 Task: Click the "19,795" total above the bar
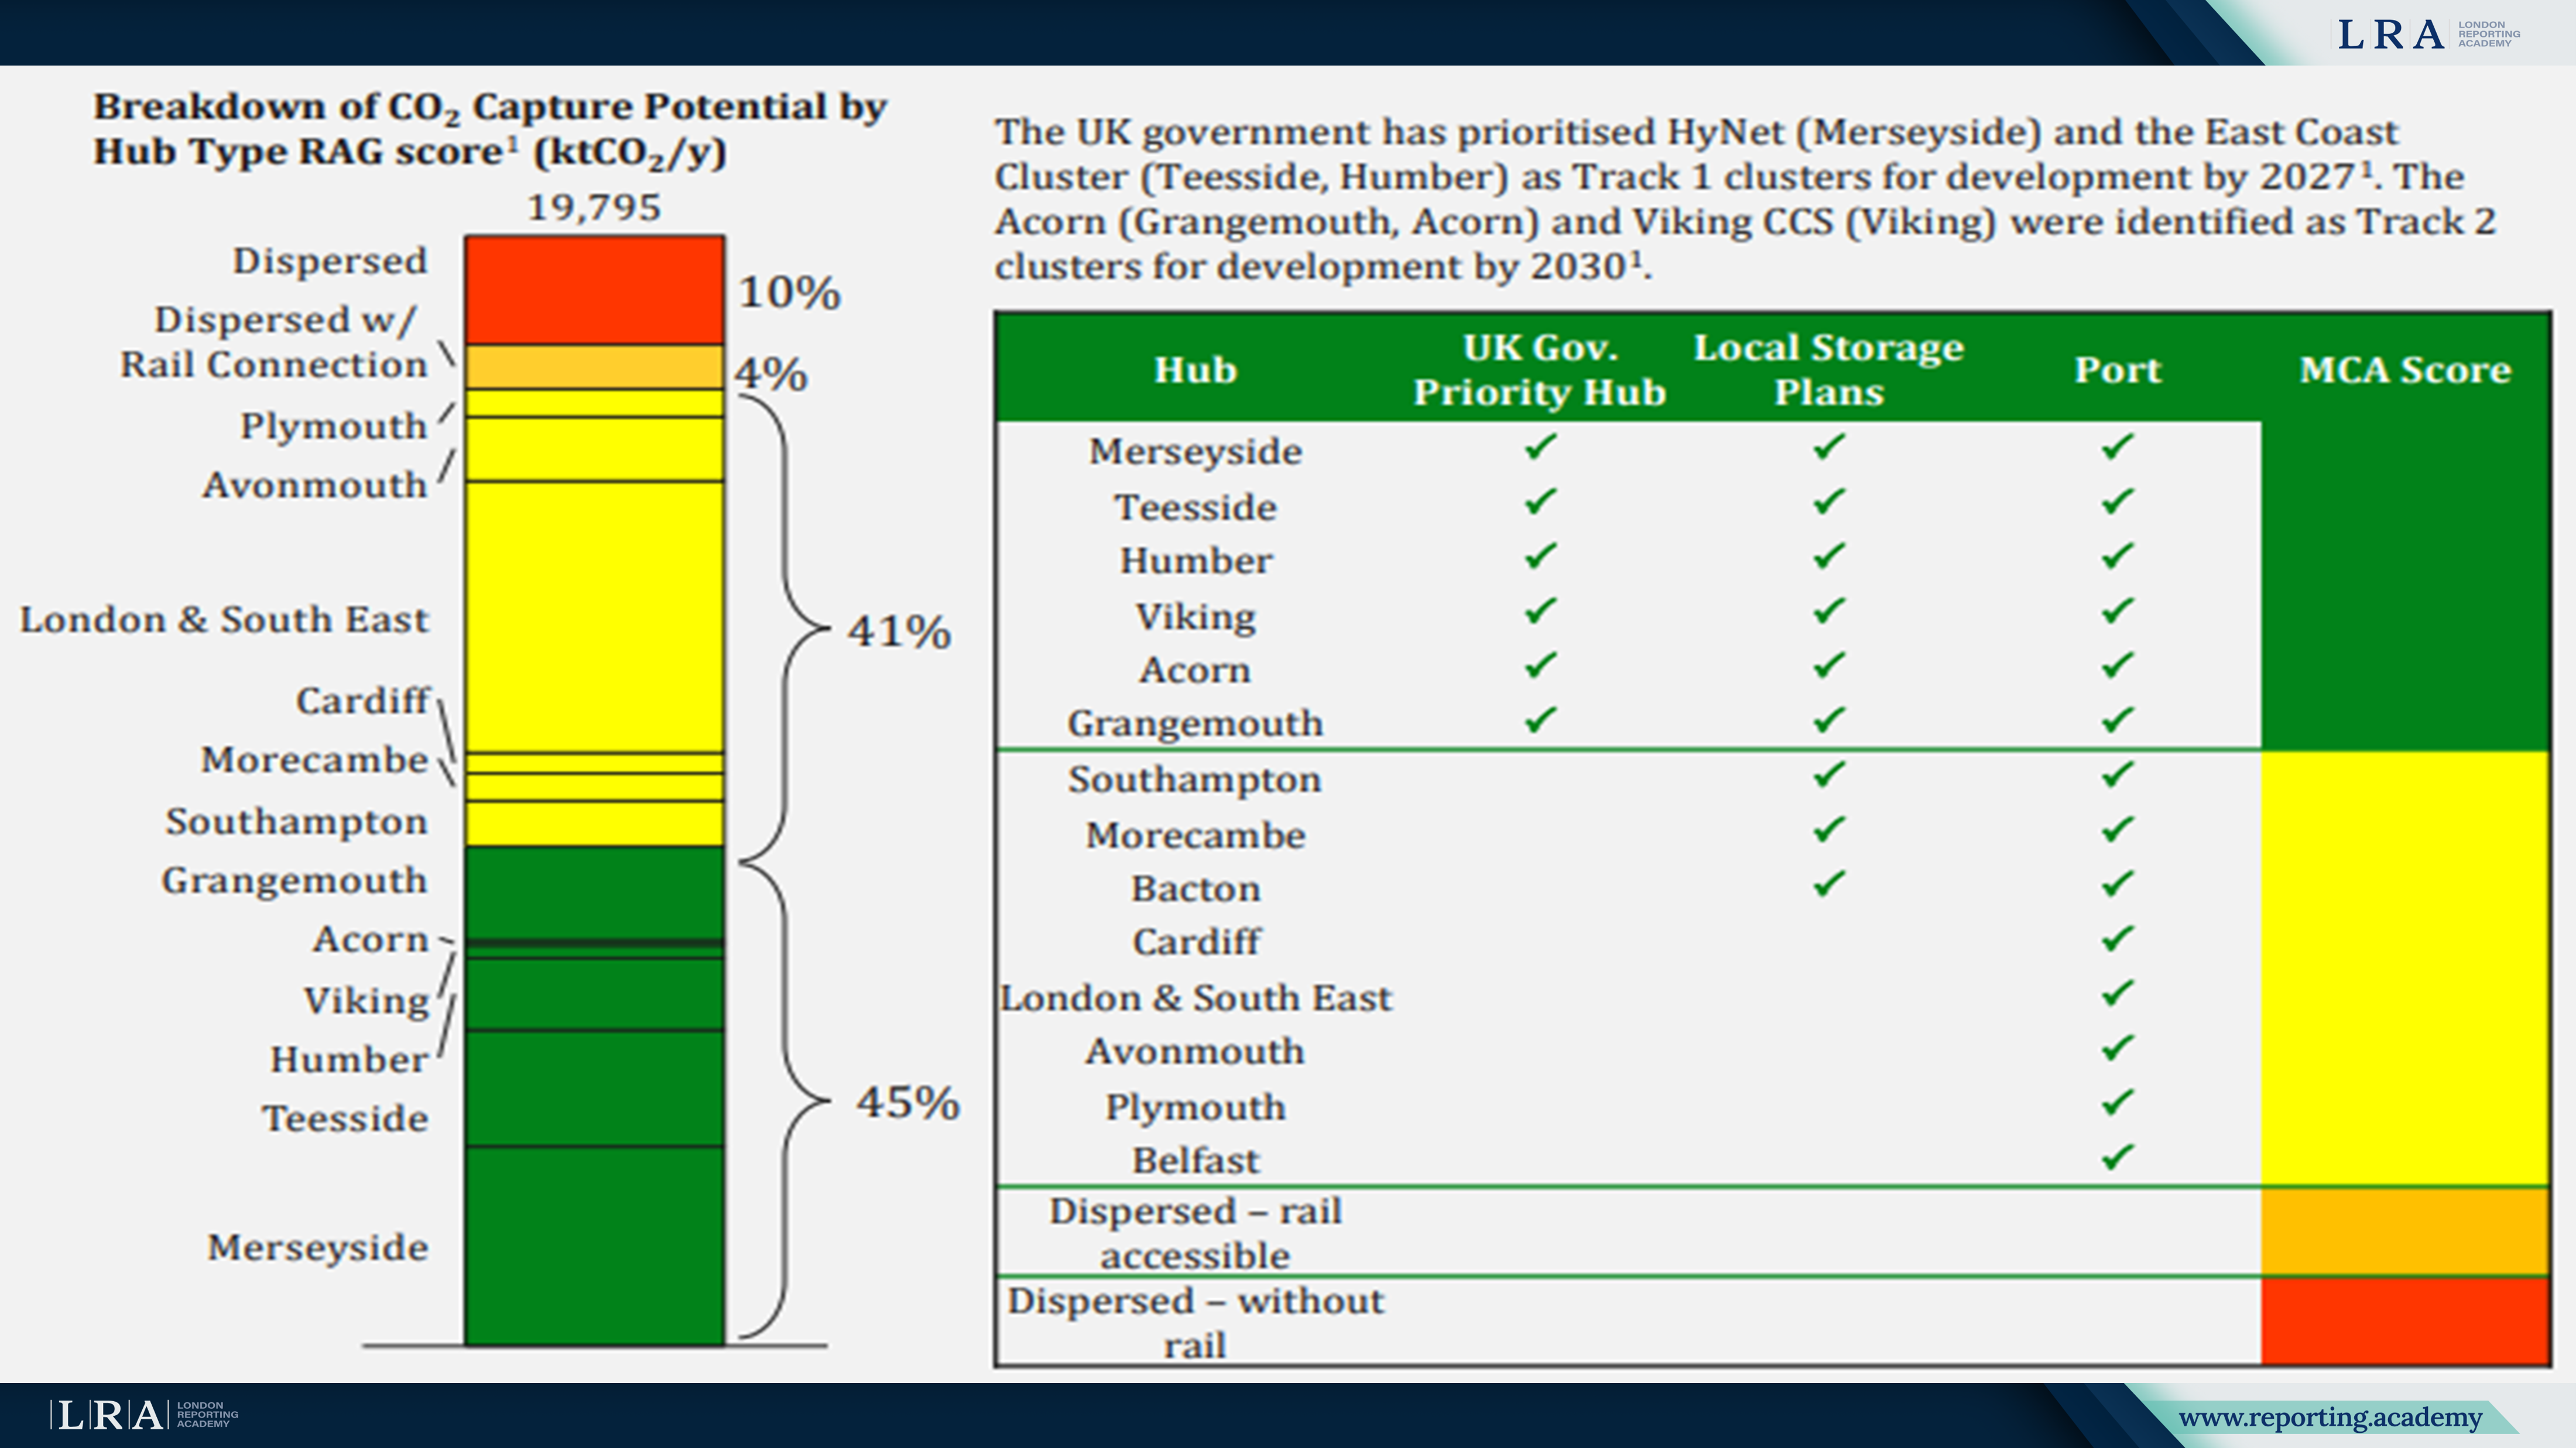[x=594, y=208]
